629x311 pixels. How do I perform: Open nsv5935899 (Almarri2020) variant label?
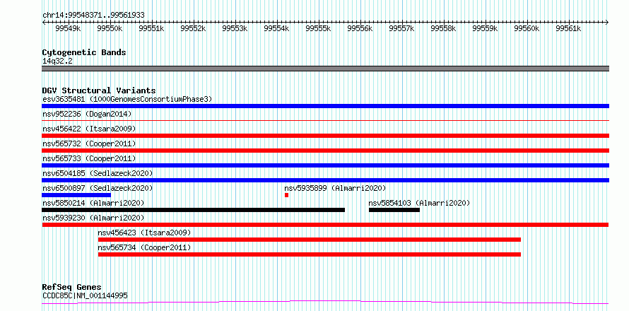(x=336, y=188)
